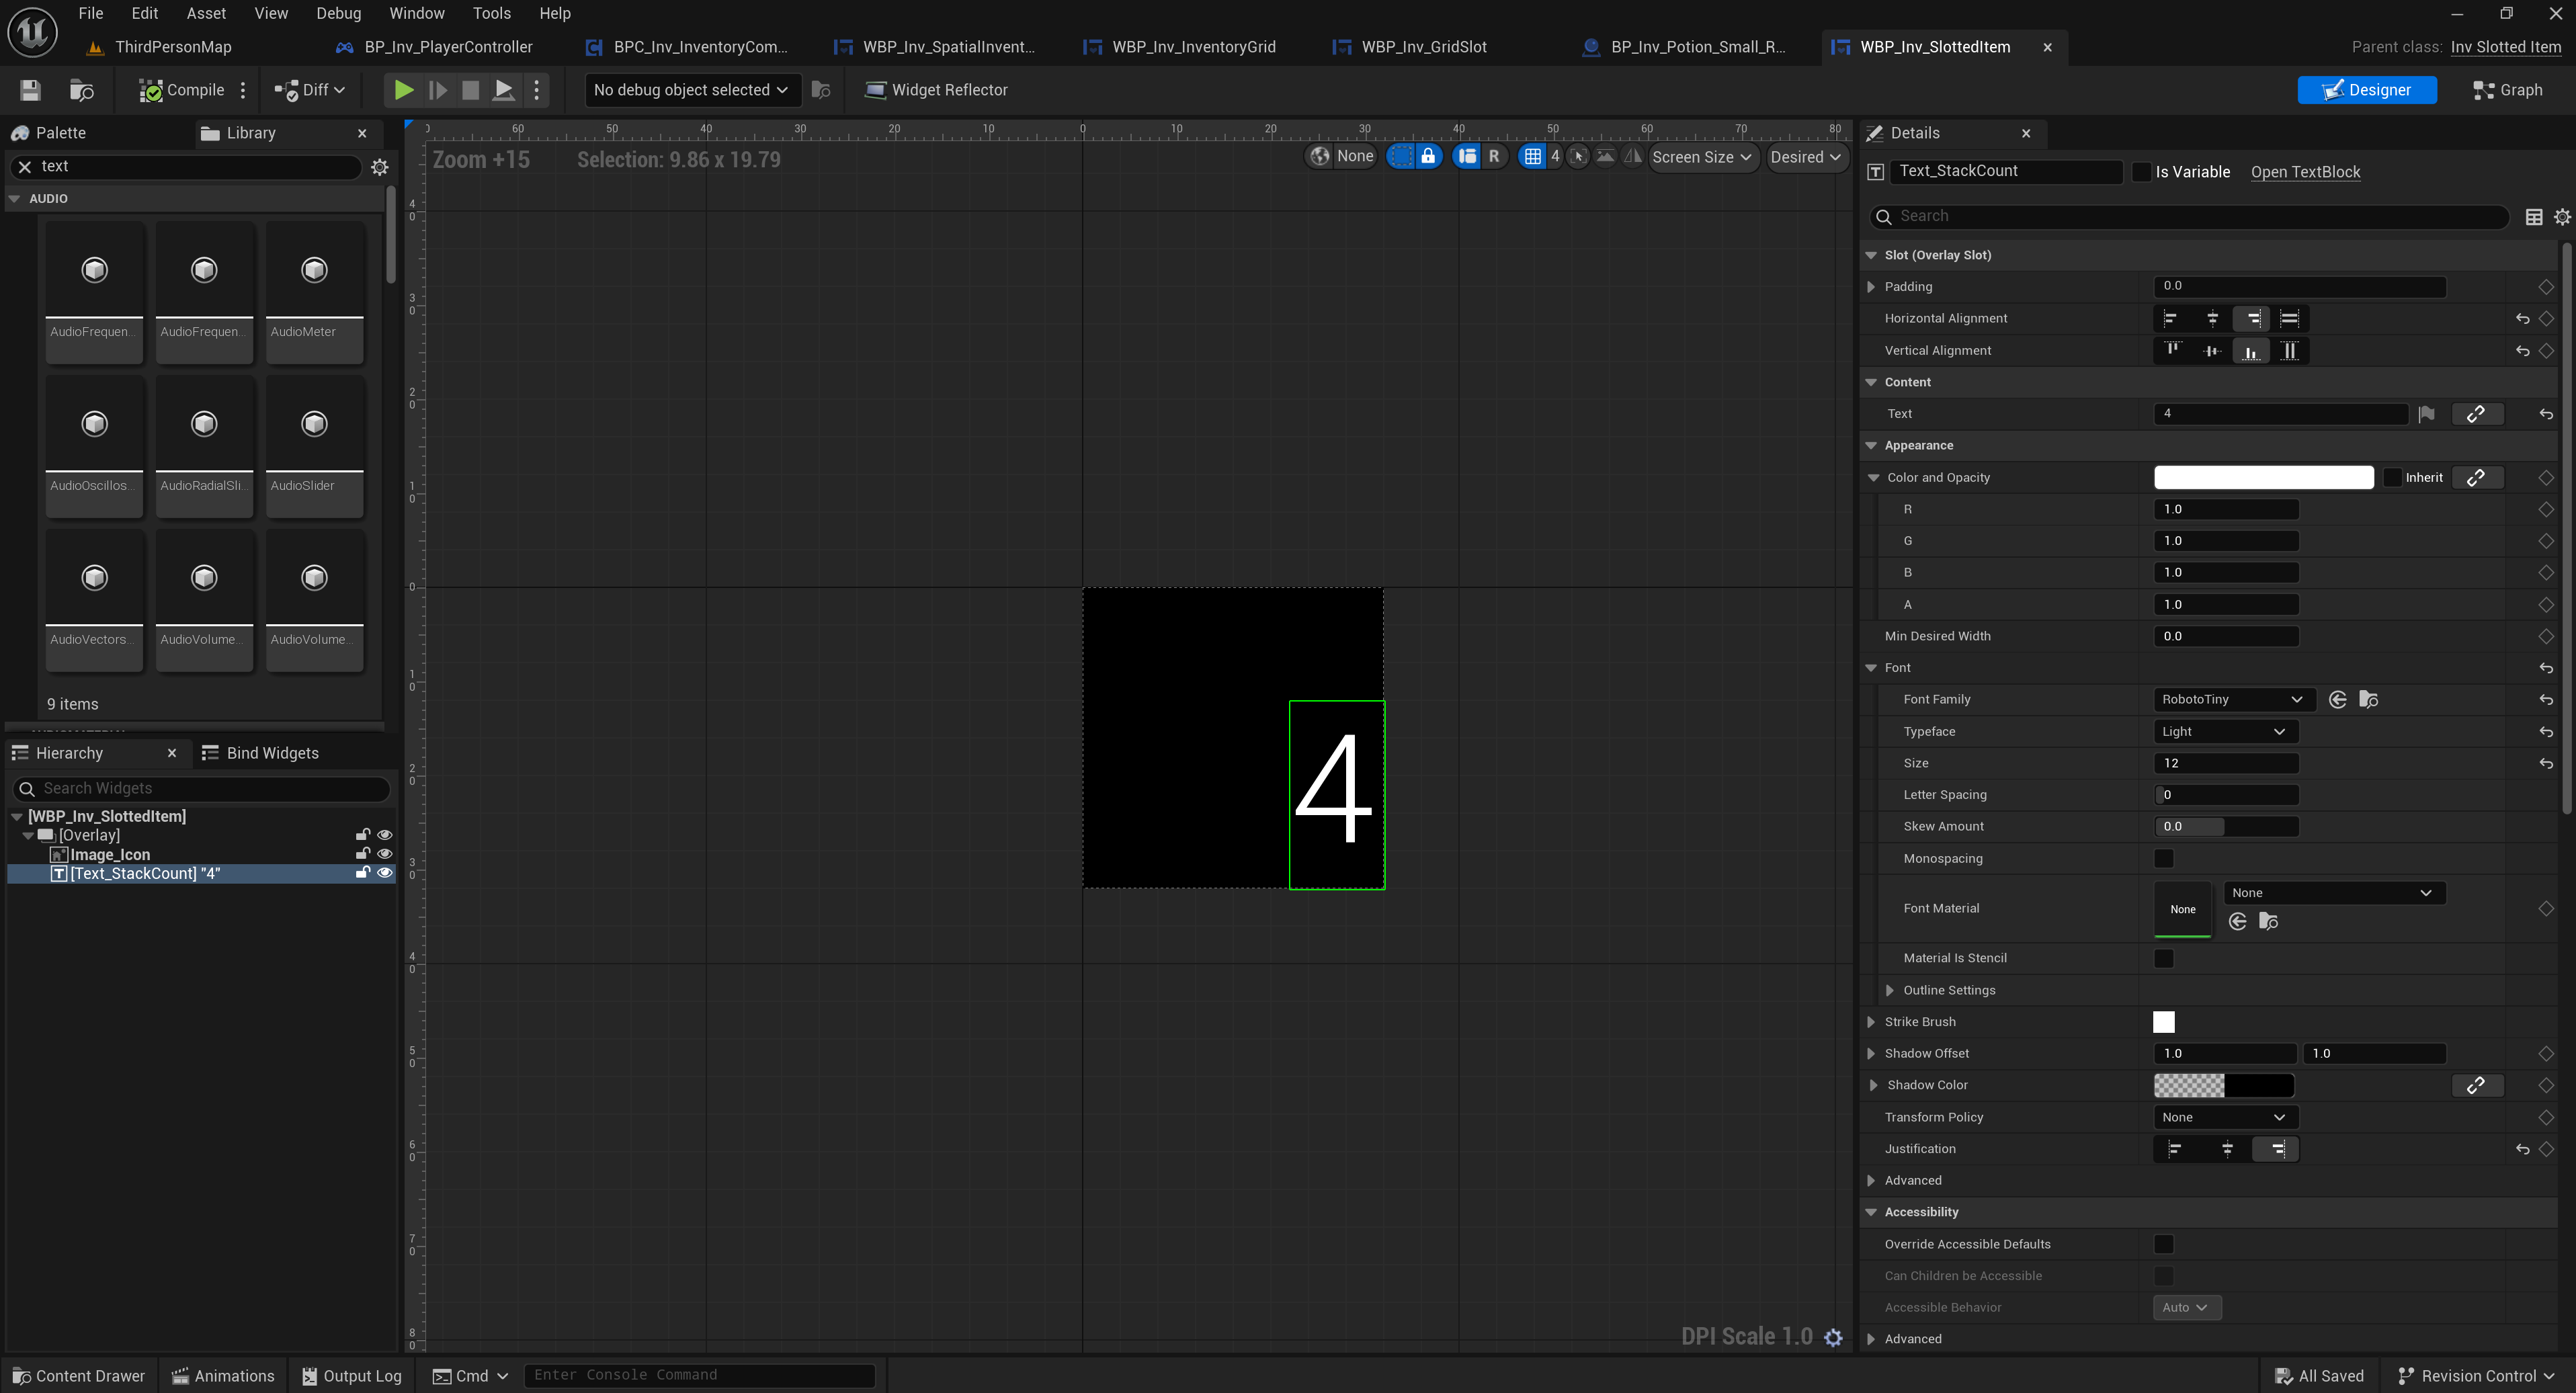Select center justification icon
Viewport: 2576px width, 1393px height.
2226,1149
